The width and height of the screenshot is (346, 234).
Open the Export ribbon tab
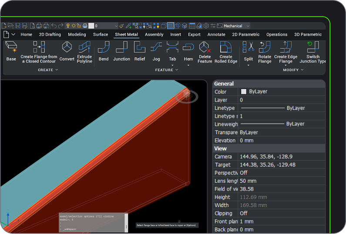(x=194, y=35)
